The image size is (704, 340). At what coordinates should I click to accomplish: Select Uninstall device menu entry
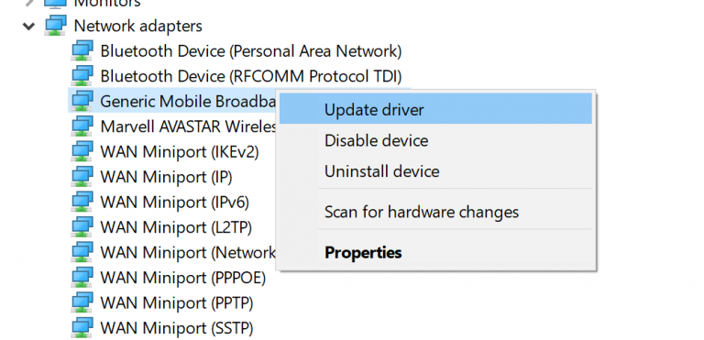click(435, 171)
